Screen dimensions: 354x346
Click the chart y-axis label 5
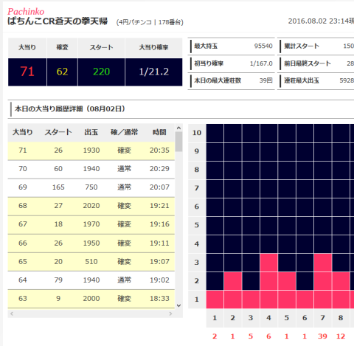pyautogui.click(x=197, y=225)
